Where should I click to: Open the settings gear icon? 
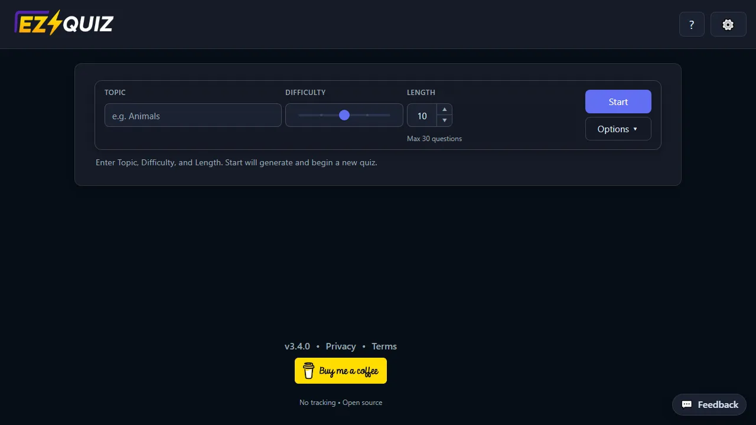[x=728, y=24]
